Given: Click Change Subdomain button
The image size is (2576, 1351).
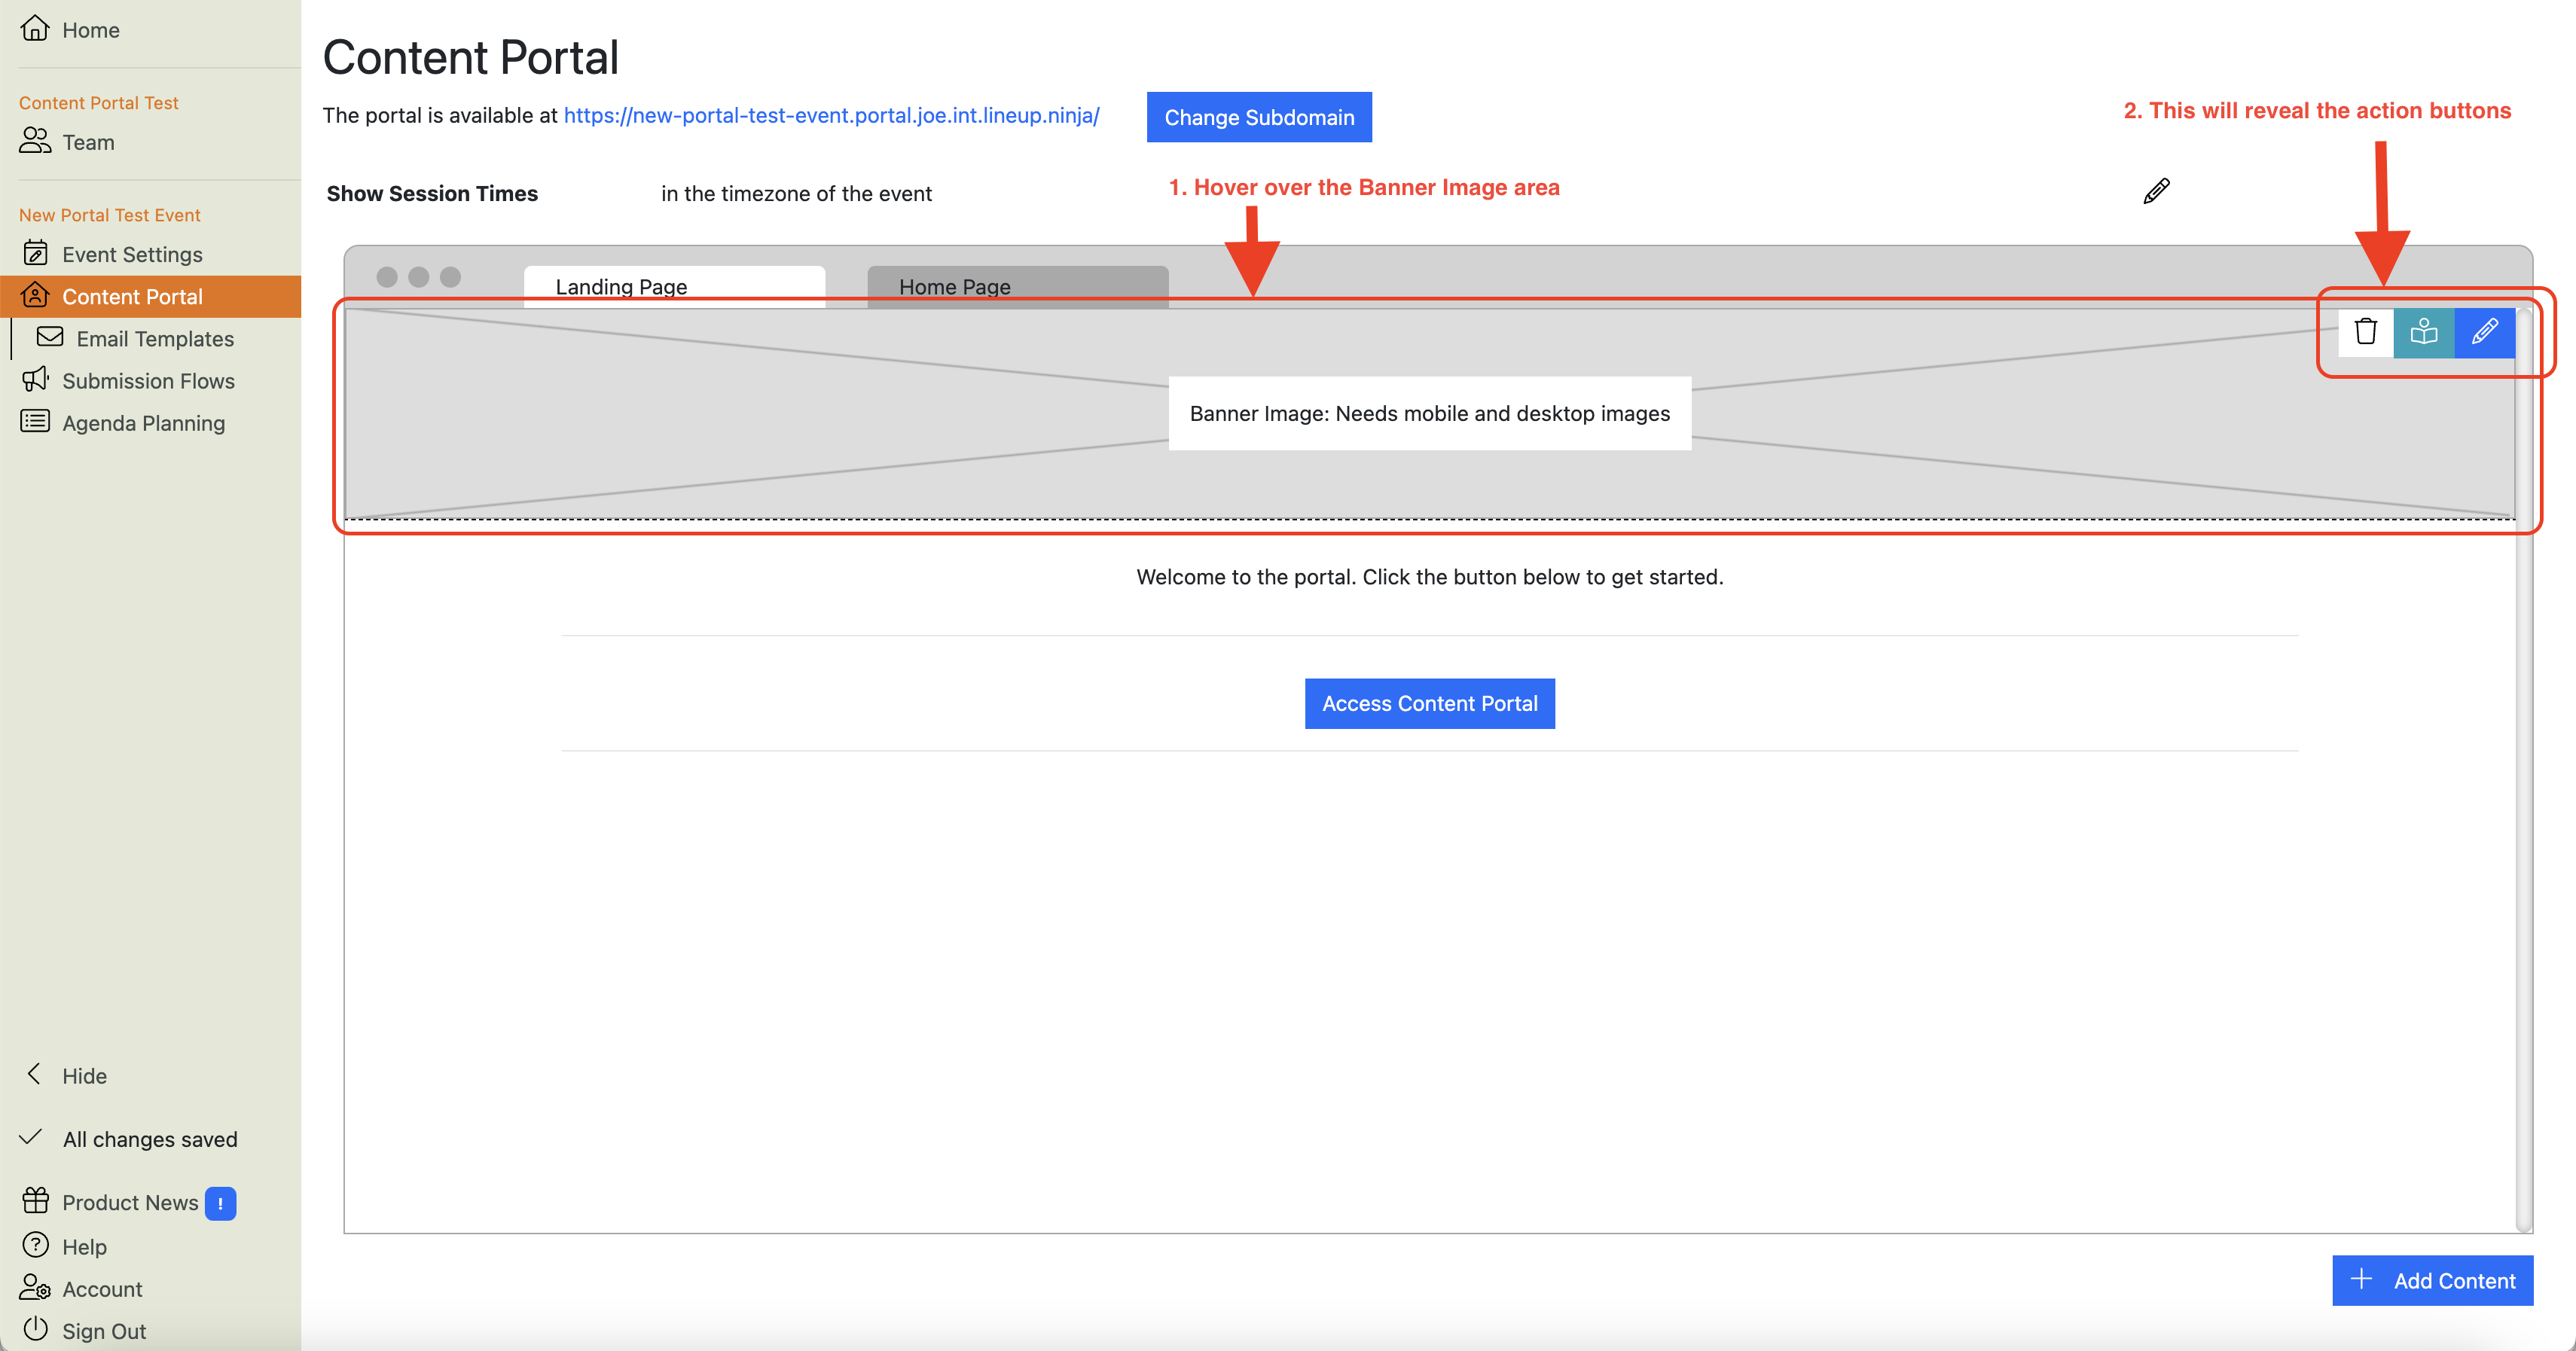Looking at the screenshot, I should point(1258,117).
